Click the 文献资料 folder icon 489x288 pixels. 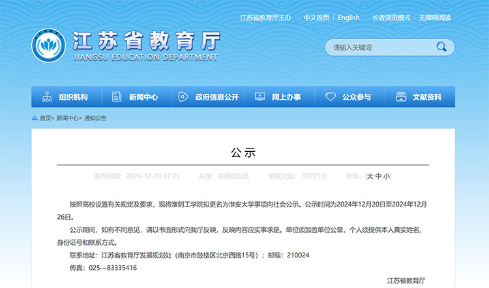pos(400,97)
